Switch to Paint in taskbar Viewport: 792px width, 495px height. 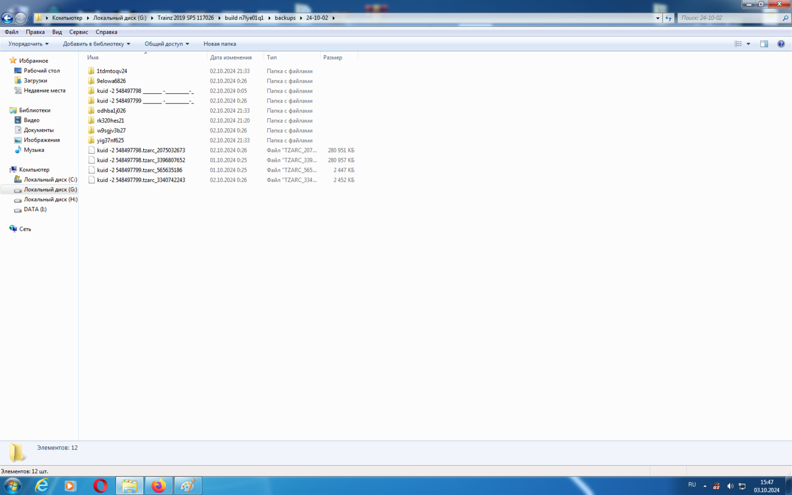188,485
